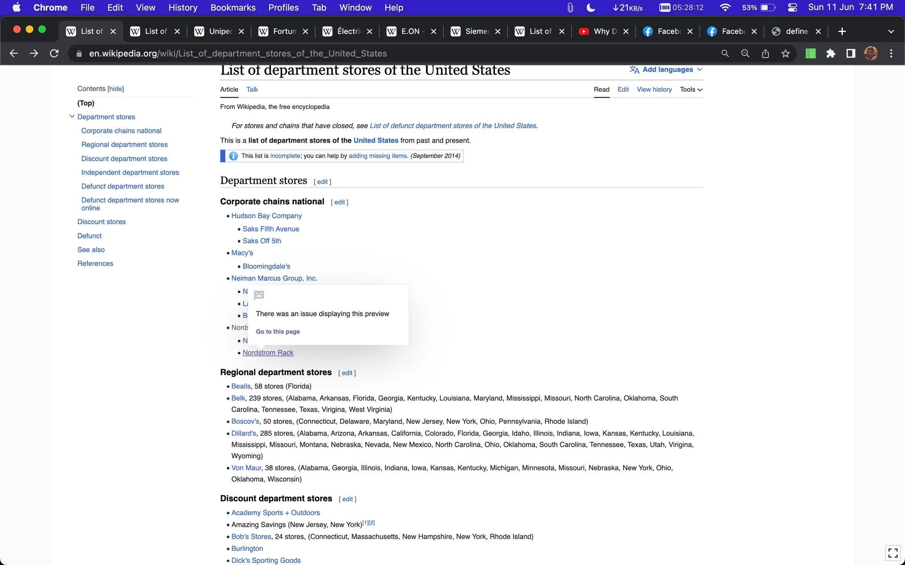The height and width of the screenshot is (565, 905).
Task: Open the Burlington link
Action: [247, 549]
